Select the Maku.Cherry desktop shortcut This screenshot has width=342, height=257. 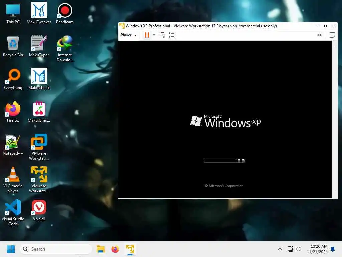[39, 112]
